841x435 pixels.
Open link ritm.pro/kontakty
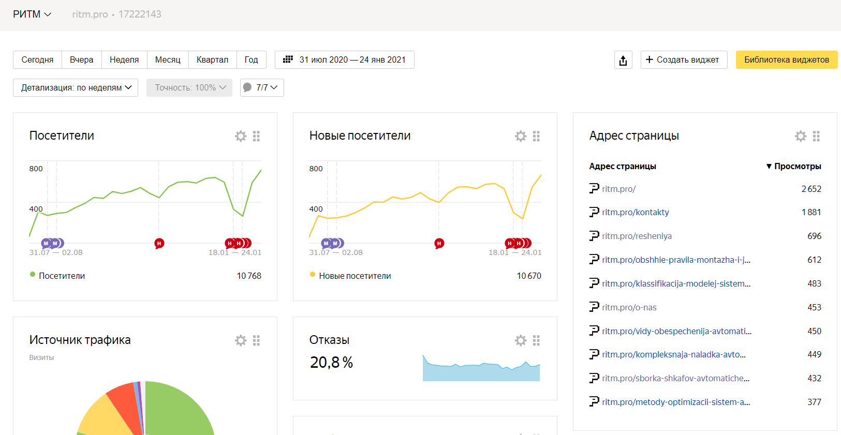[x=636, y=212]
